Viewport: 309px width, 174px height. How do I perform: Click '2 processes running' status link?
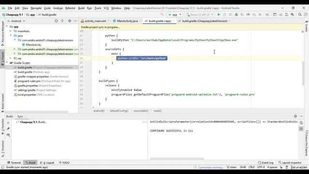pos(211,167)
